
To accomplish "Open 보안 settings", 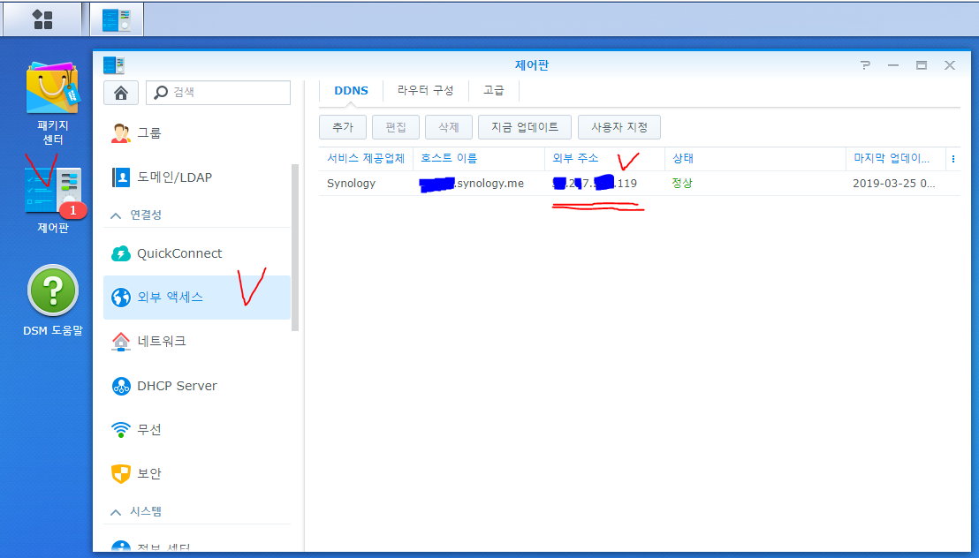I will pos(197,474).
